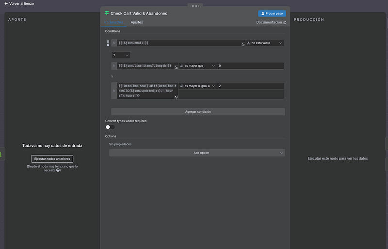
Task: Open expression editor for the line_items length field
Action: point(177,67)
